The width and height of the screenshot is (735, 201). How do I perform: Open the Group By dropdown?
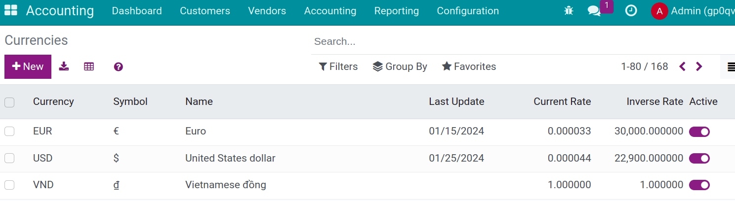pyautogui.click(x=400, y=67)
